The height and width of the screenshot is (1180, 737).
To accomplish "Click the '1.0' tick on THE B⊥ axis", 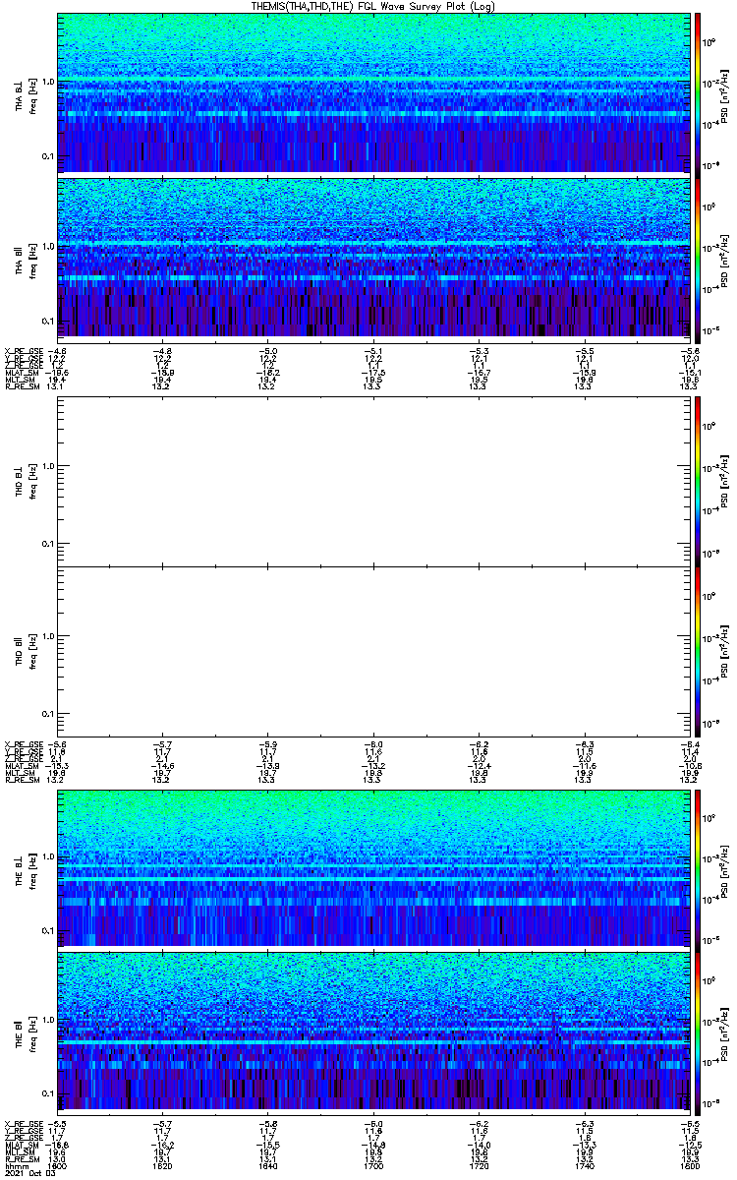I will (47, 855).
